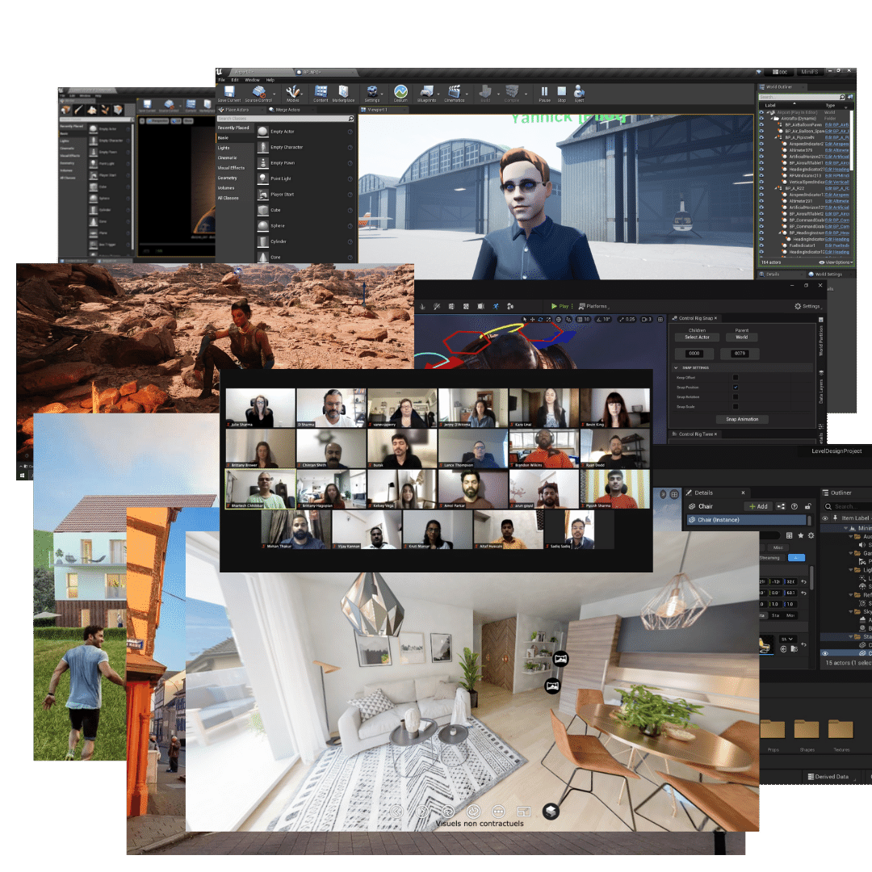The height and width of the screenshot is (872, 872).
Task: Click the Cesium toolbar icon
Action: click(400, 94)
